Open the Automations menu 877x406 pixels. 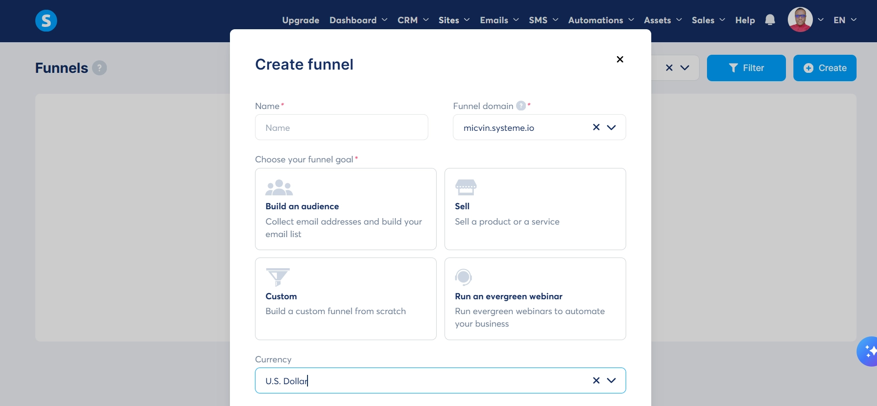pyautogui.click(x=601, y=20)
